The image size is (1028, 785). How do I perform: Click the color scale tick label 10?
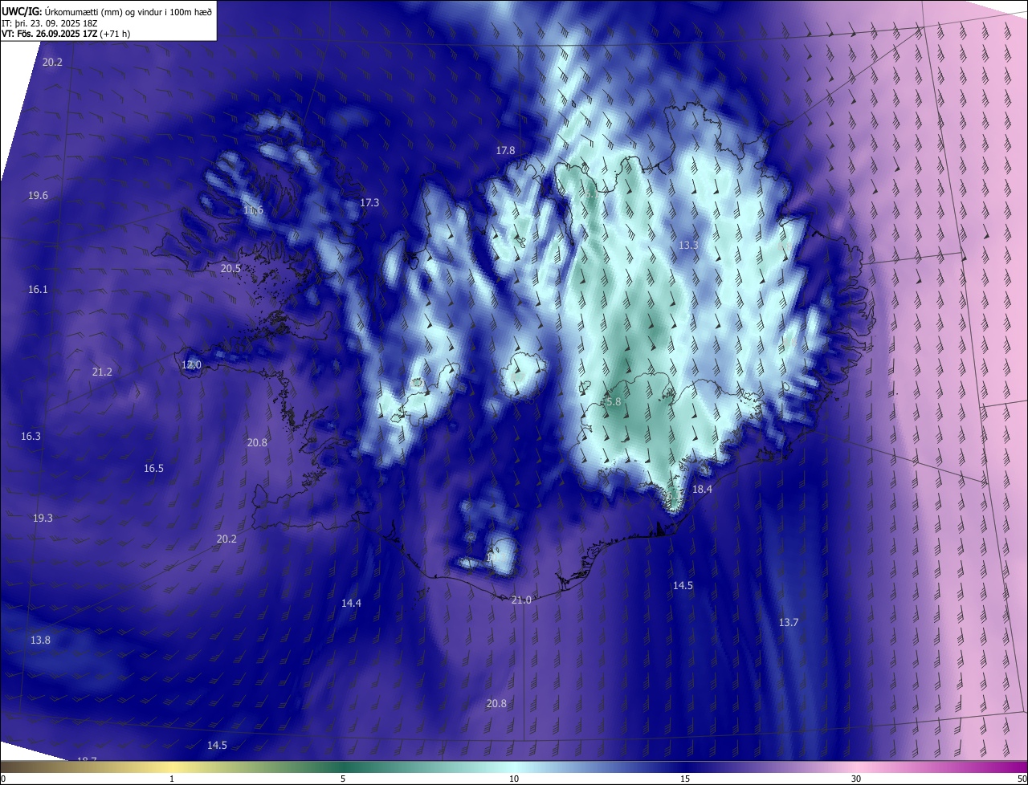(x=514, y=779)
